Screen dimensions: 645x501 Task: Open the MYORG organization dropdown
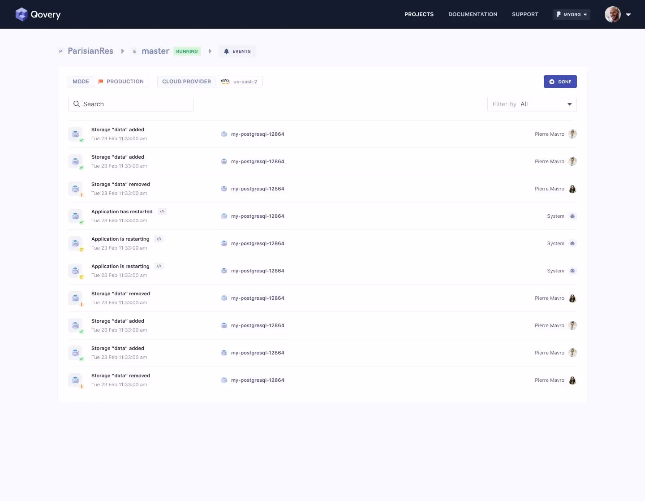[572, 14]
